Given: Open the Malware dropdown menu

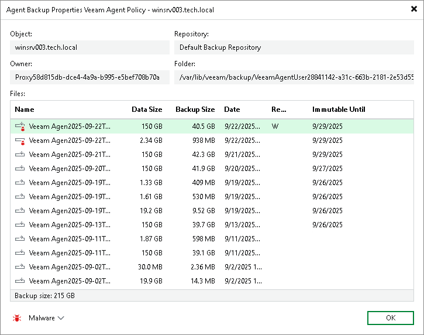Looking at the screenshot, I should [46, 318].
